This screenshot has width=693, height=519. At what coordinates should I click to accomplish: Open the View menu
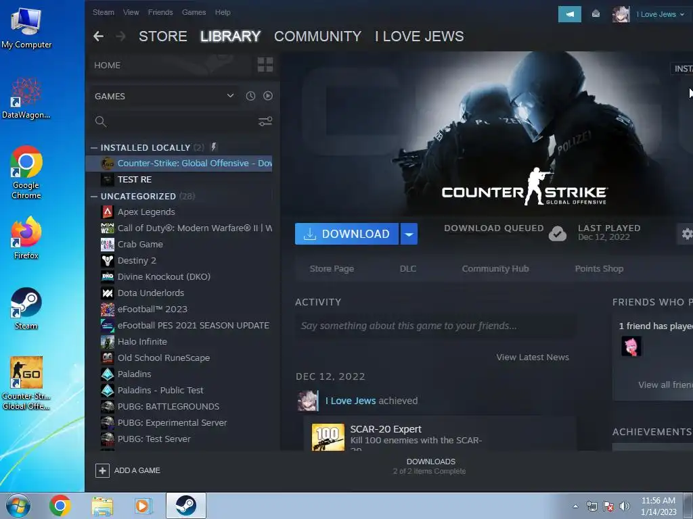pyautogui.click(x=131, y=12)
